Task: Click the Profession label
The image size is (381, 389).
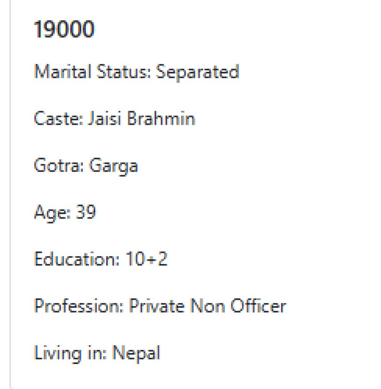Action: pos(79,306)
